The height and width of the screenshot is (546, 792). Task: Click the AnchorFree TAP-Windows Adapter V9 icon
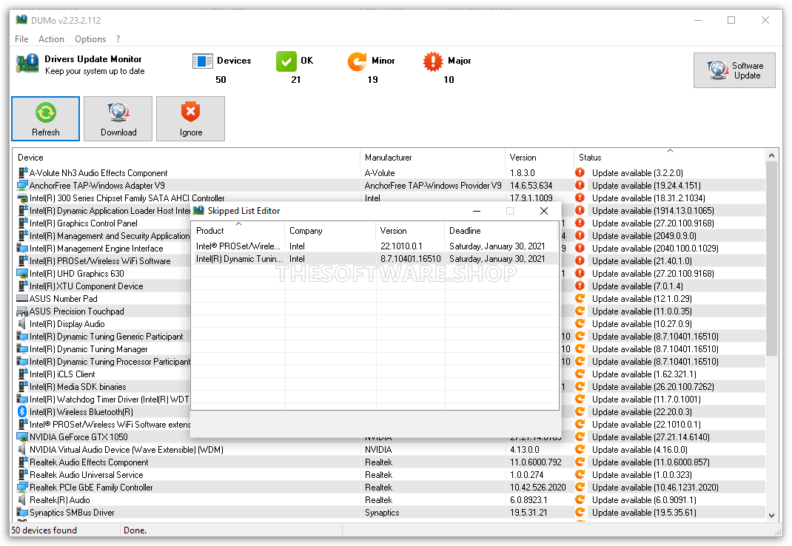[22, 186]
